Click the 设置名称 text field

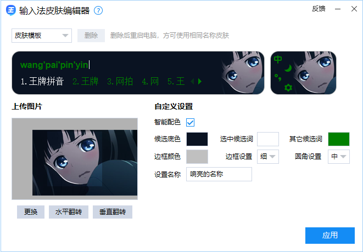coord(219,174)
